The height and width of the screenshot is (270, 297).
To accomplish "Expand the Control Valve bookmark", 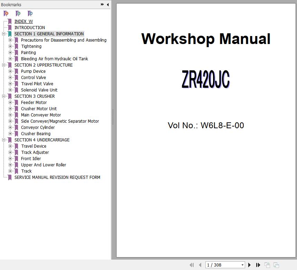I will [10, 78].
